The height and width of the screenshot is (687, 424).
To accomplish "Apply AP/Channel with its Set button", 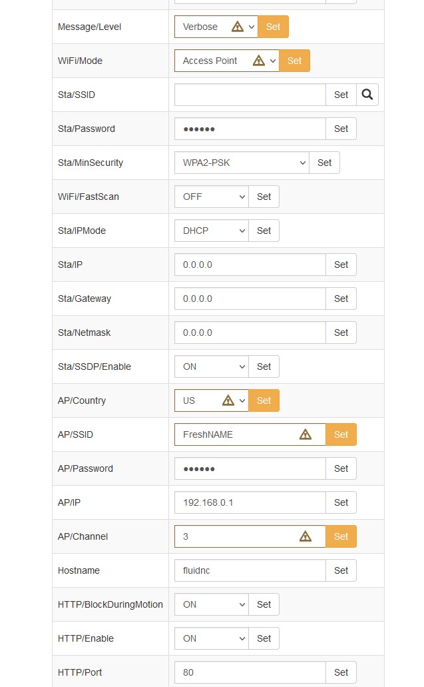I will click(341, 536).
